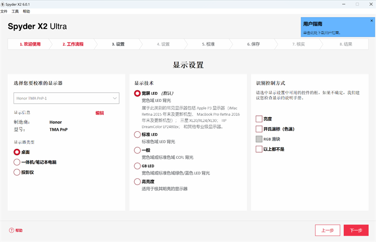376x242 pixels.
Task: Go to step 2. 工作流程
Action: click(x=73, y=44)
